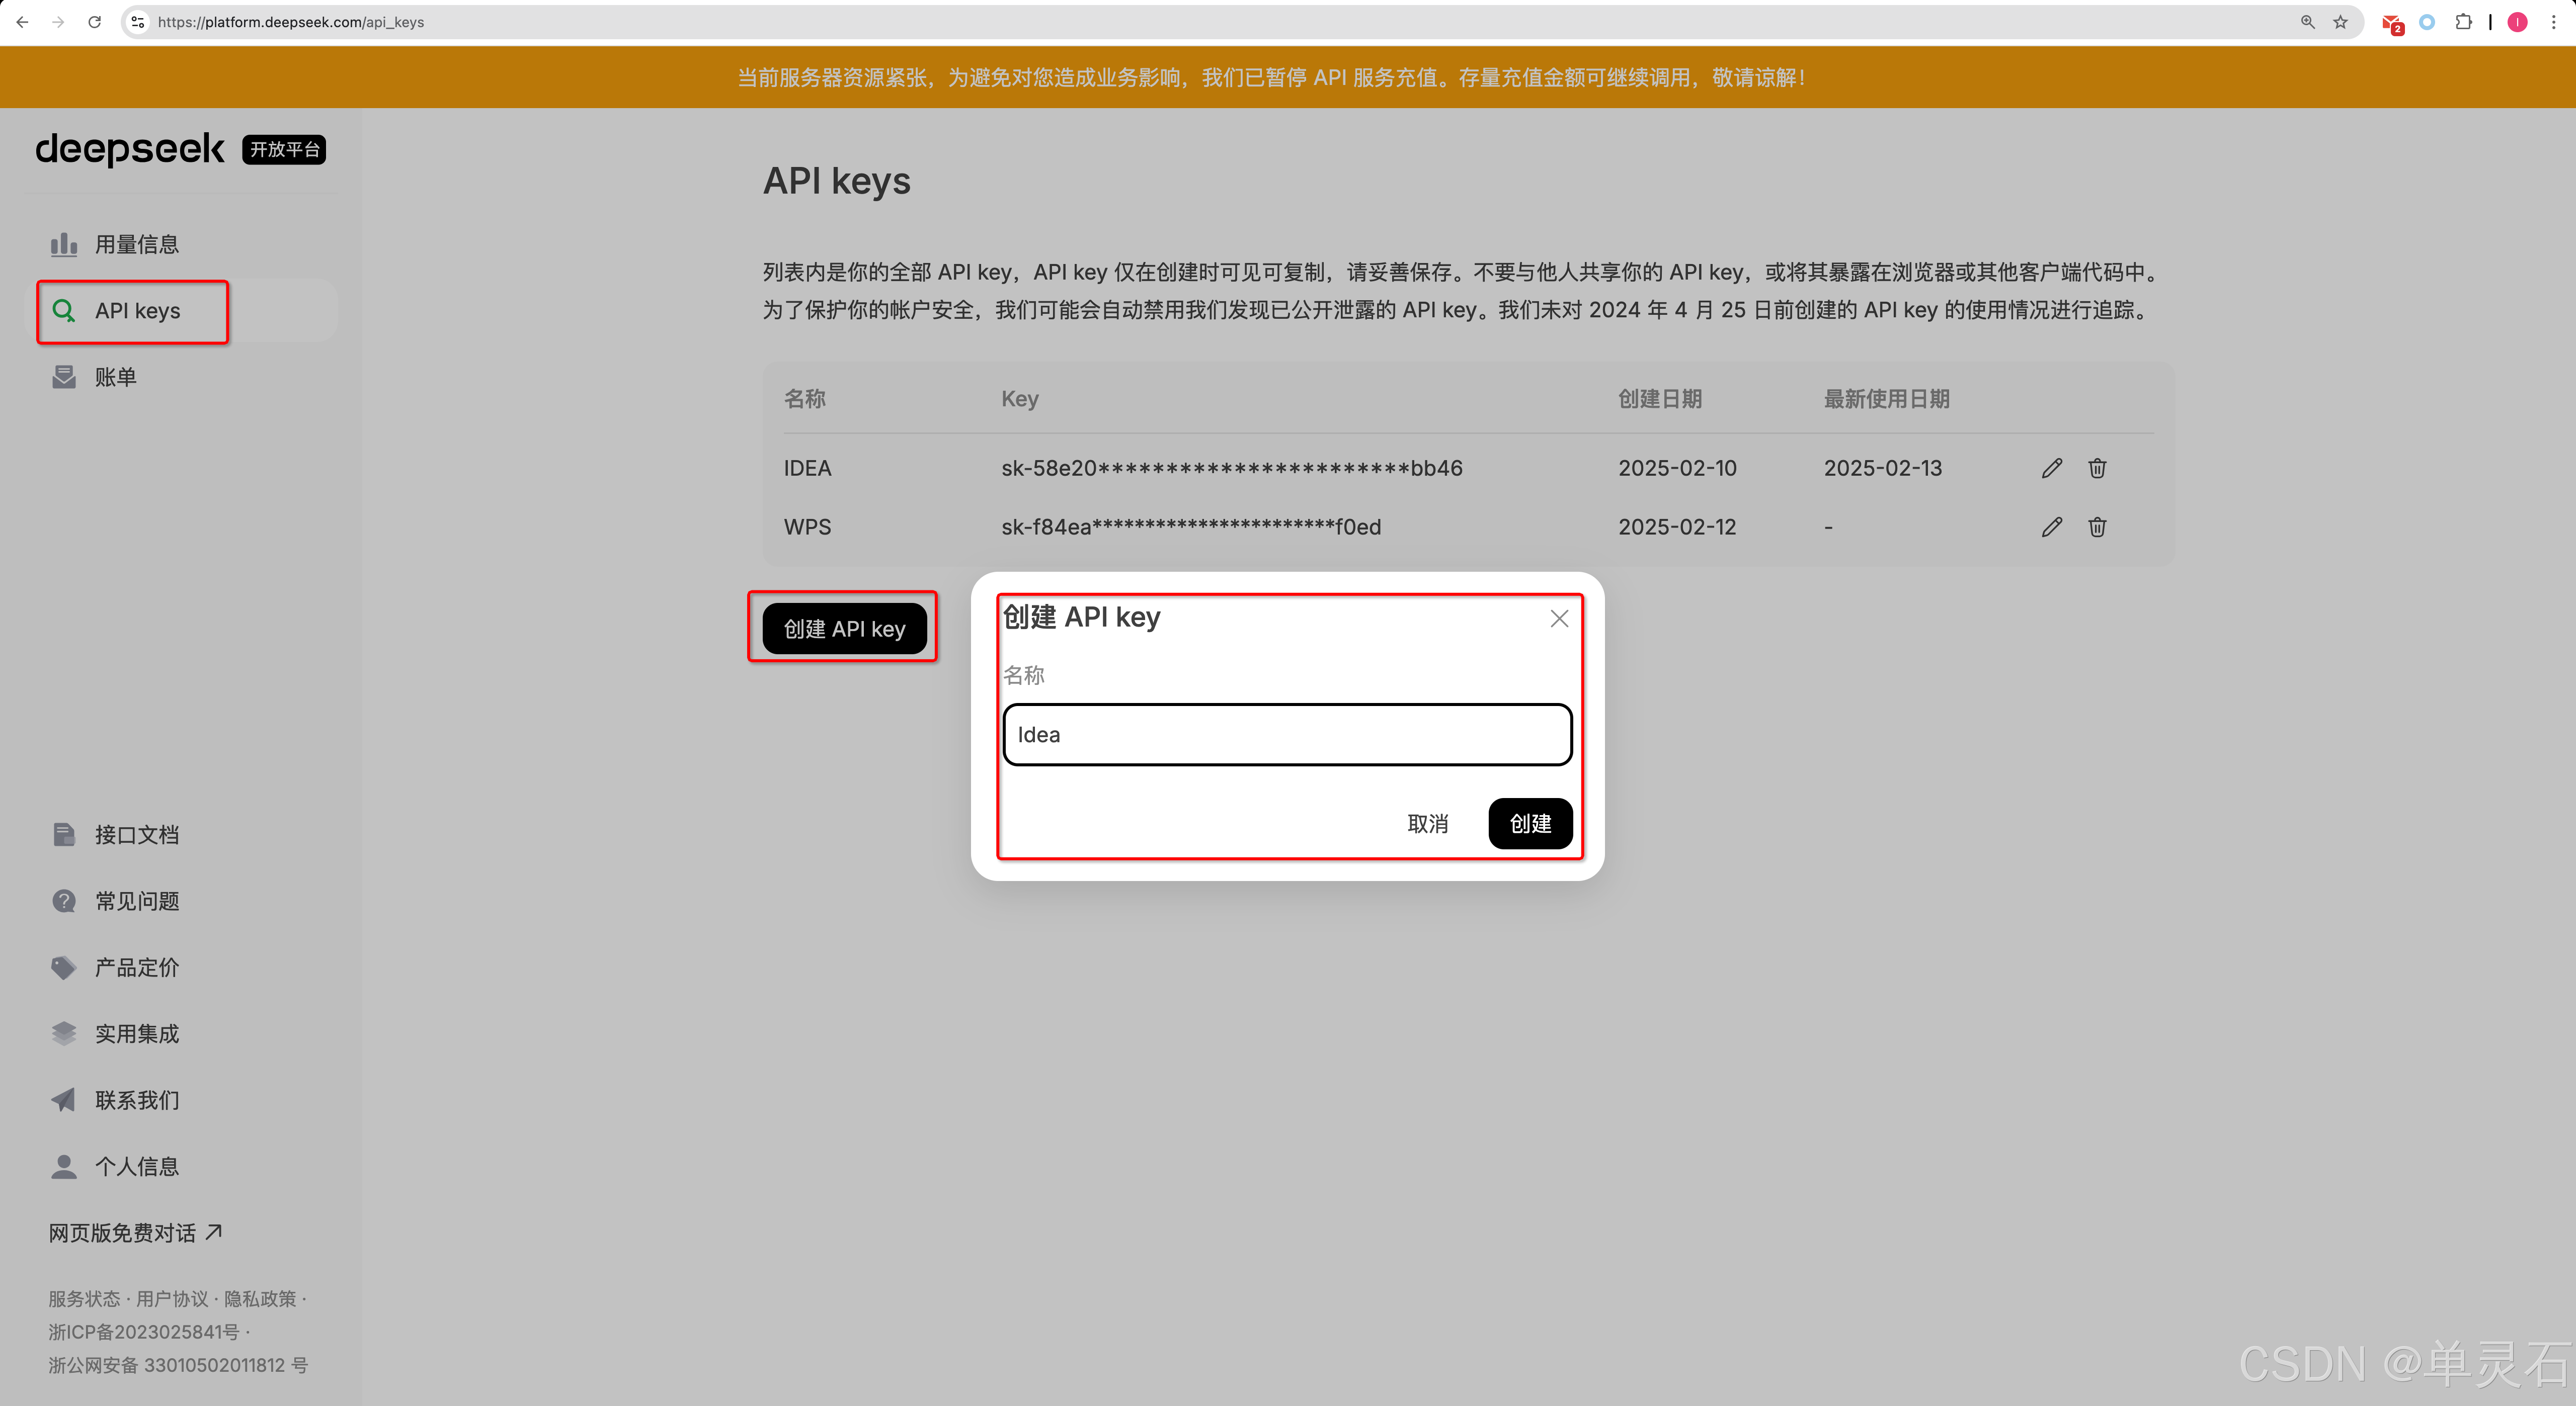This screenshot has width=2576, height=1406.
Task: Open the browser extensions puzzle icon
Action: (2463, 22)
